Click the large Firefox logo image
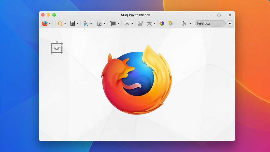Screen dimensions: 270x152 (136, 80)
